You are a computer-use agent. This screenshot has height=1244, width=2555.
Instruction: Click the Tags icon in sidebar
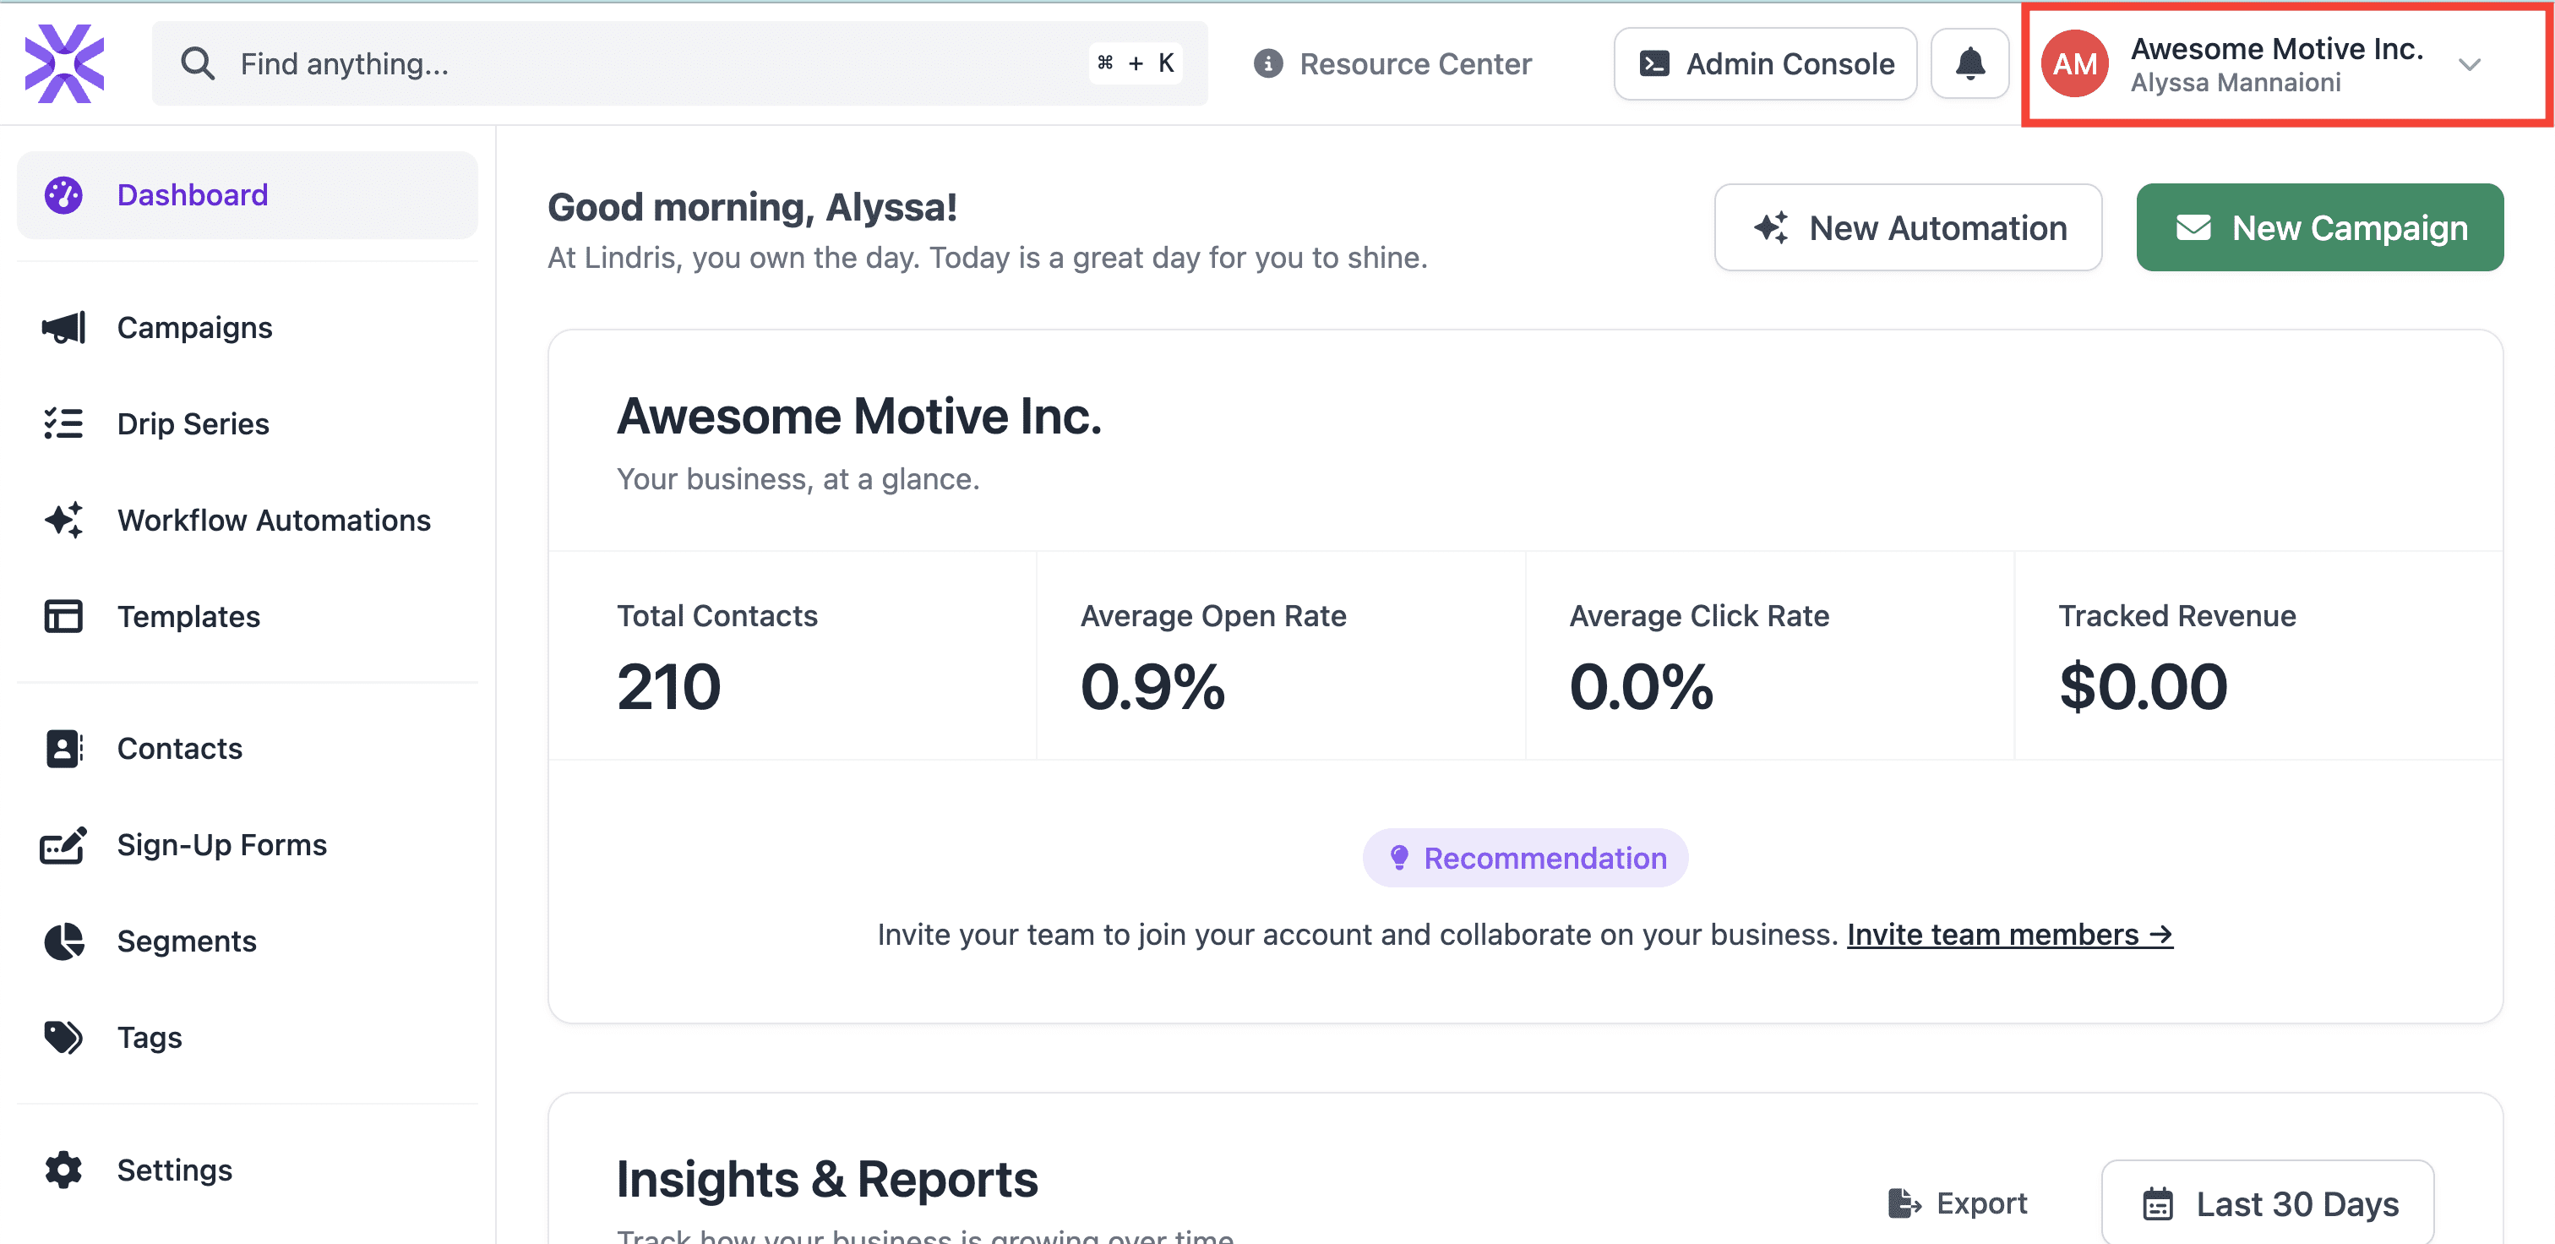click(x=63, y=1037)
